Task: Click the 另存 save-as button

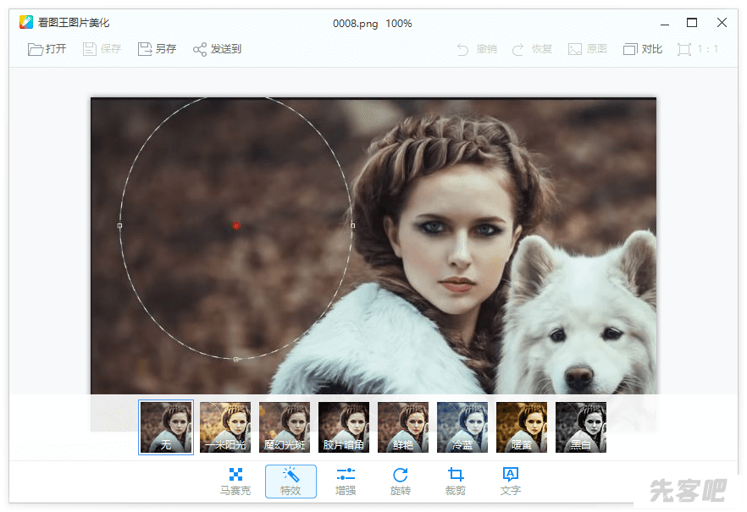Action: [x=157, y=49]
